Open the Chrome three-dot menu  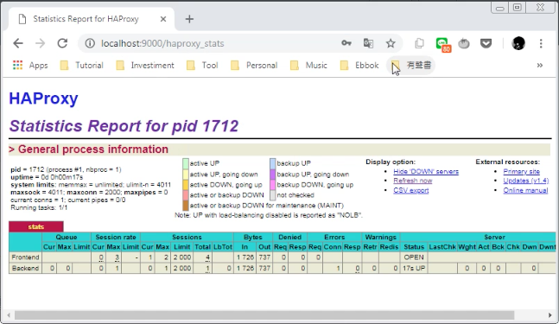(x=541, y=43)
